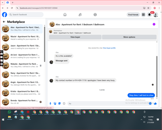This screenshot has width=162, height=130.
Task: Click the chat messages scrollbar
Action: [x=157, y=76]
